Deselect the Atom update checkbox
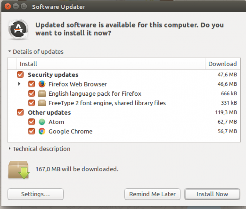 32,122
